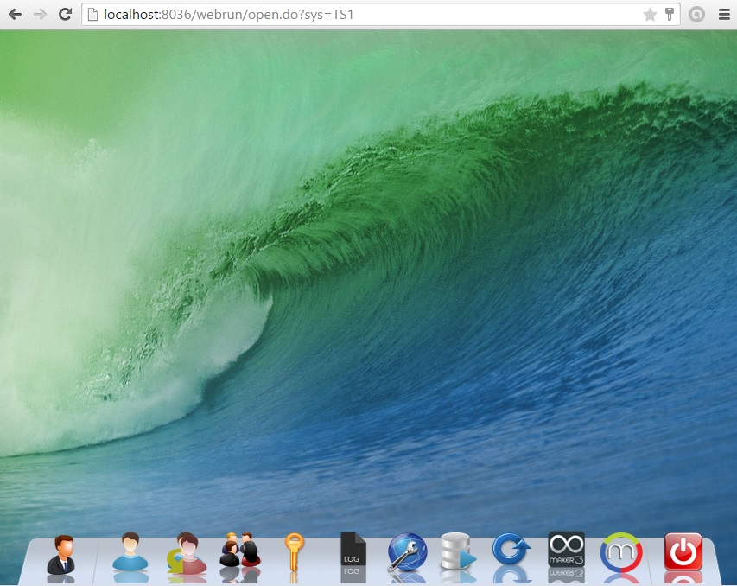Click the red power button icon

(x=683, y=551)
